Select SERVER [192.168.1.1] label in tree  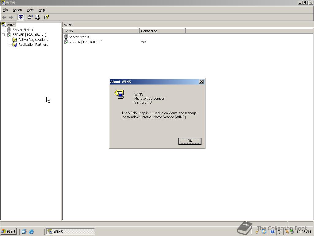click(x=29, y=35)
